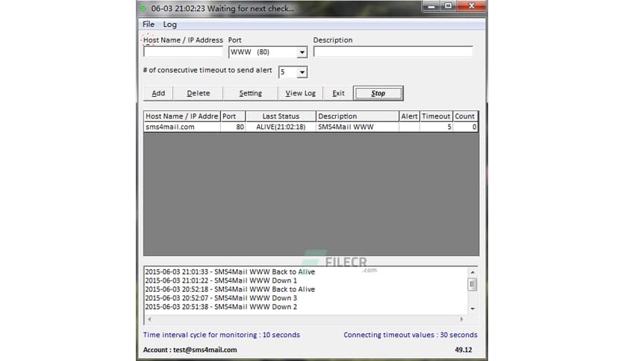Click the ALIVE(21:02:18) status cell
Screen dimensions: 624x361
tap(281, 127)
